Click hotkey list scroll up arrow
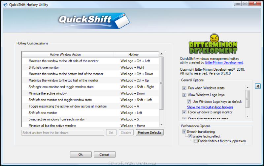The image size is (264, 166). tap(161, 54)
